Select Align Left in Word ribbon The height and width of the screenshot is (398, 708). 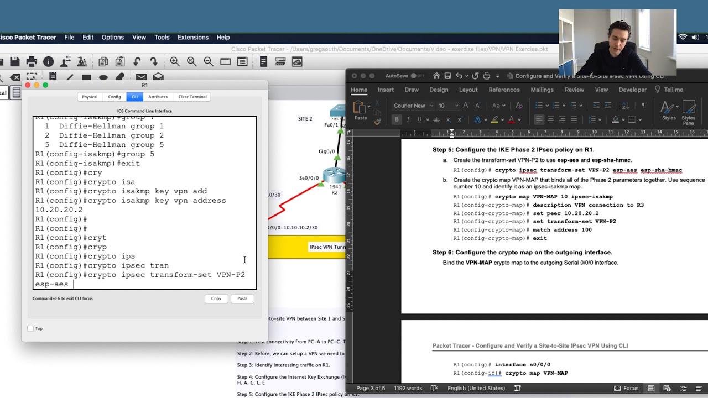(539, 119)
